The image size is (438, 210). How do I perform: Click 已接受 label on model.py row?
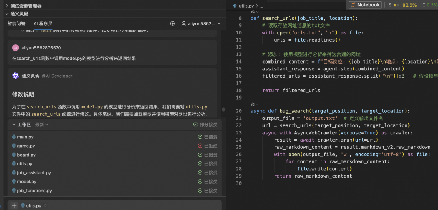tap(211, 182)
